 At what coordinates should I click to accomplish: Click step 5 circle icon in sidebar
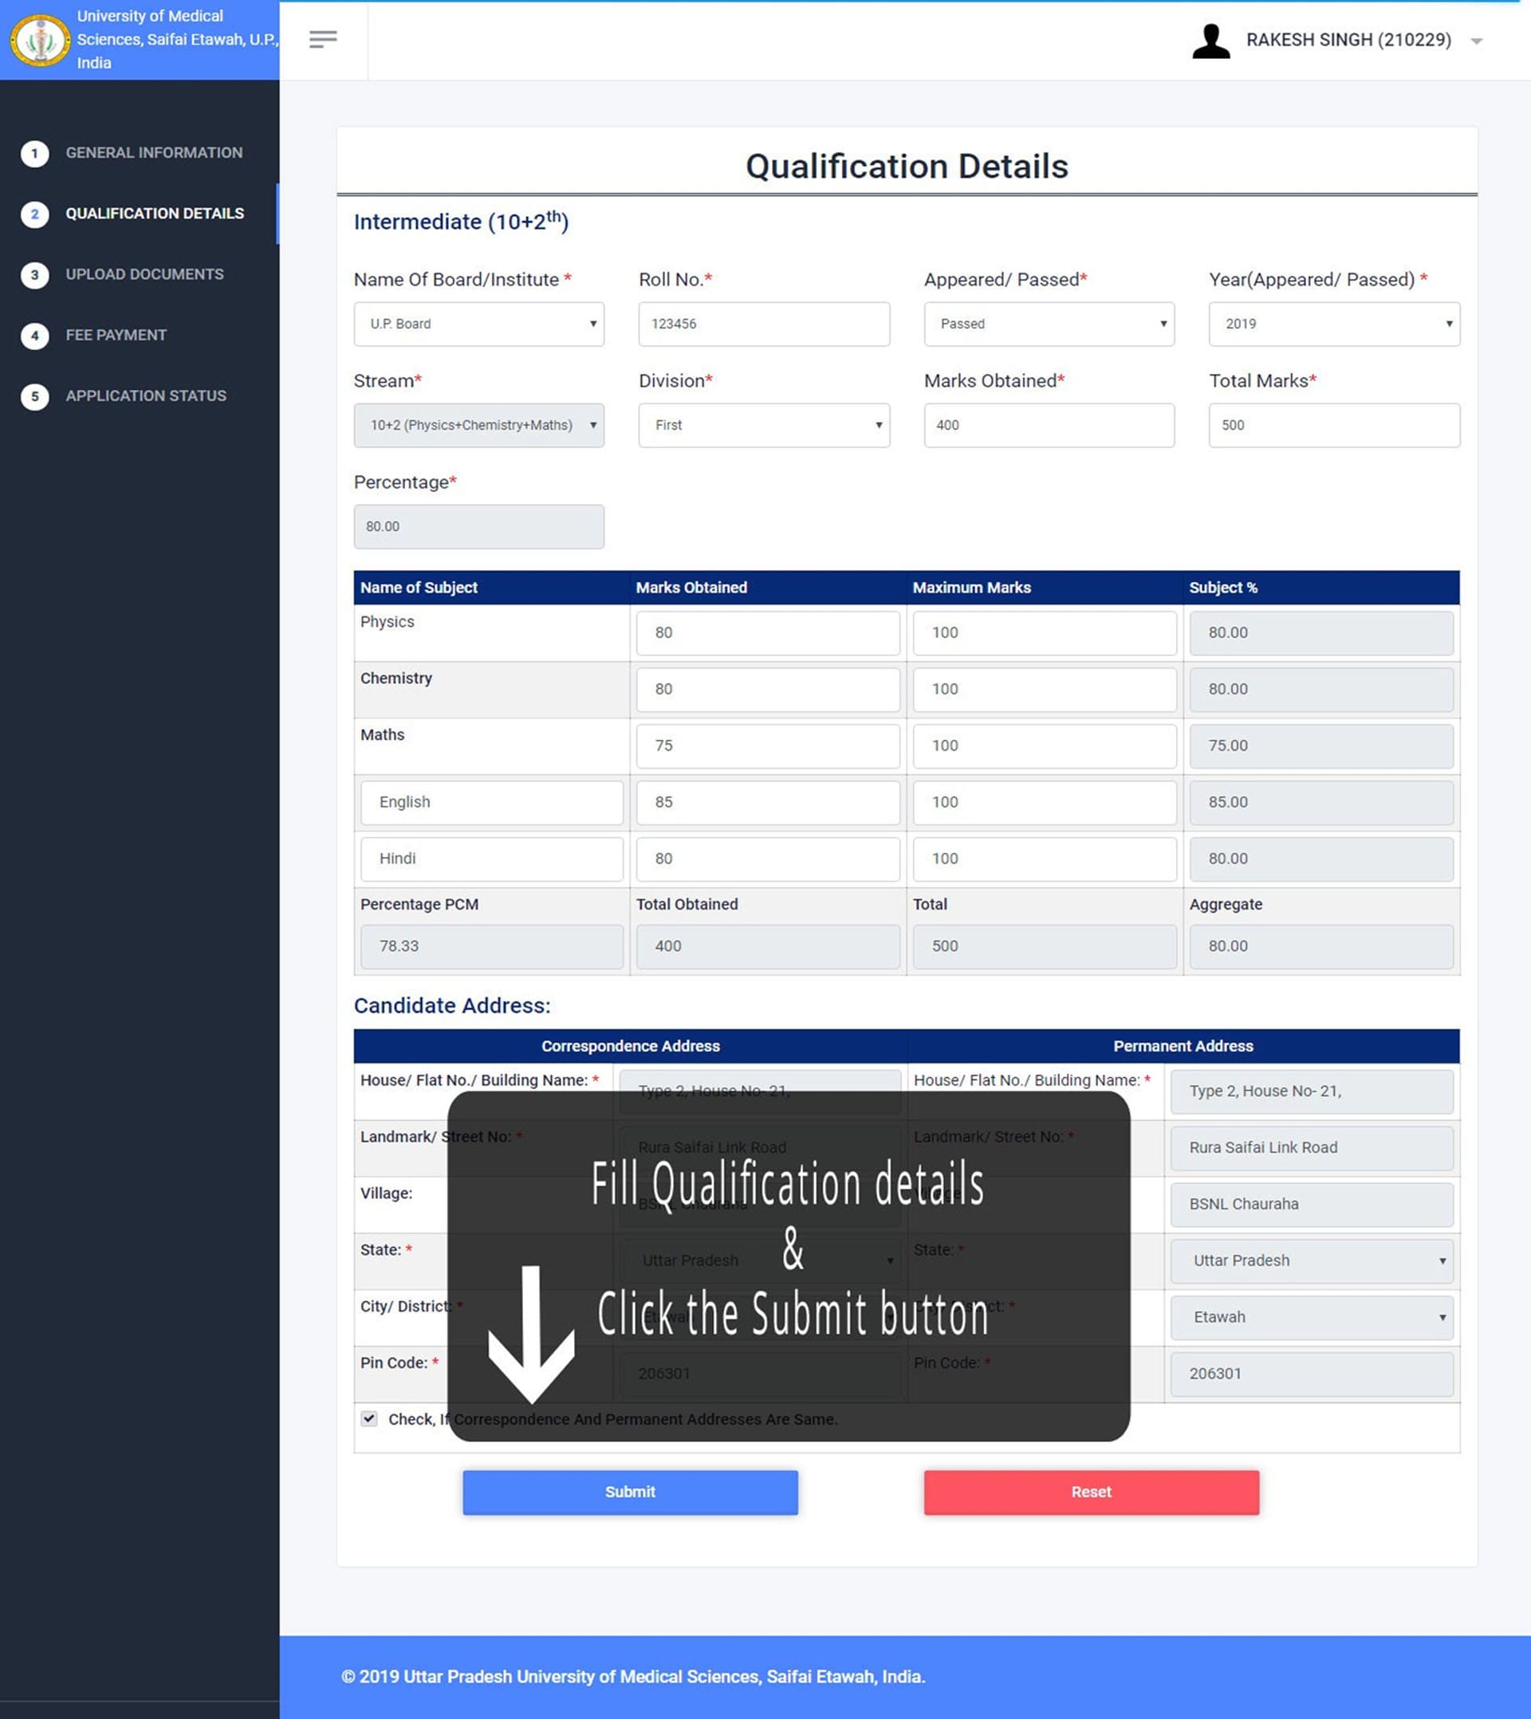point(34,396)
